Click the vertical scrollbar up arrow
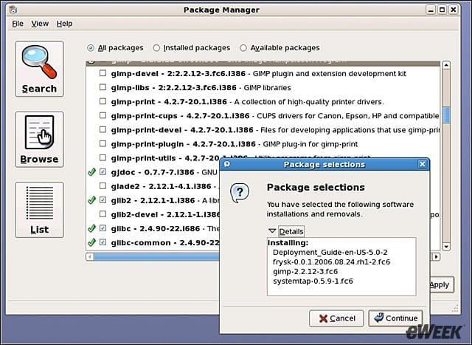Screen dimensions: 472x345 click(x=446, y=65)
